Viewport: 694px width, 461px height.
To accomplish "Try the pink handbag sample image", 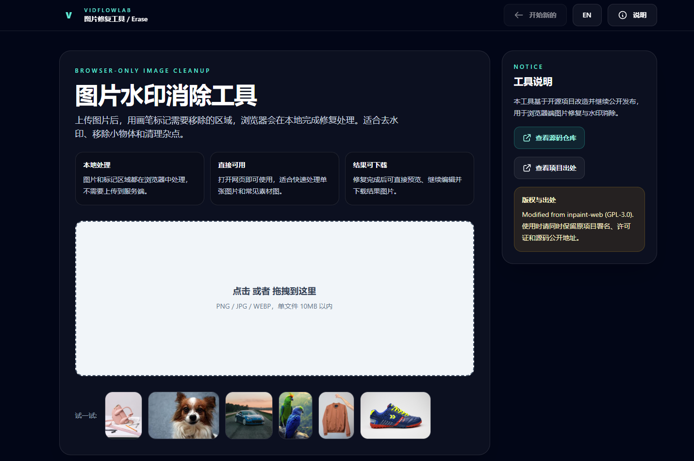I will (x=124, y=415).
